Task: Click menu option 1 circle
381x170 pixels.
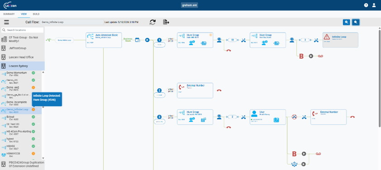Action: [159, 40]
